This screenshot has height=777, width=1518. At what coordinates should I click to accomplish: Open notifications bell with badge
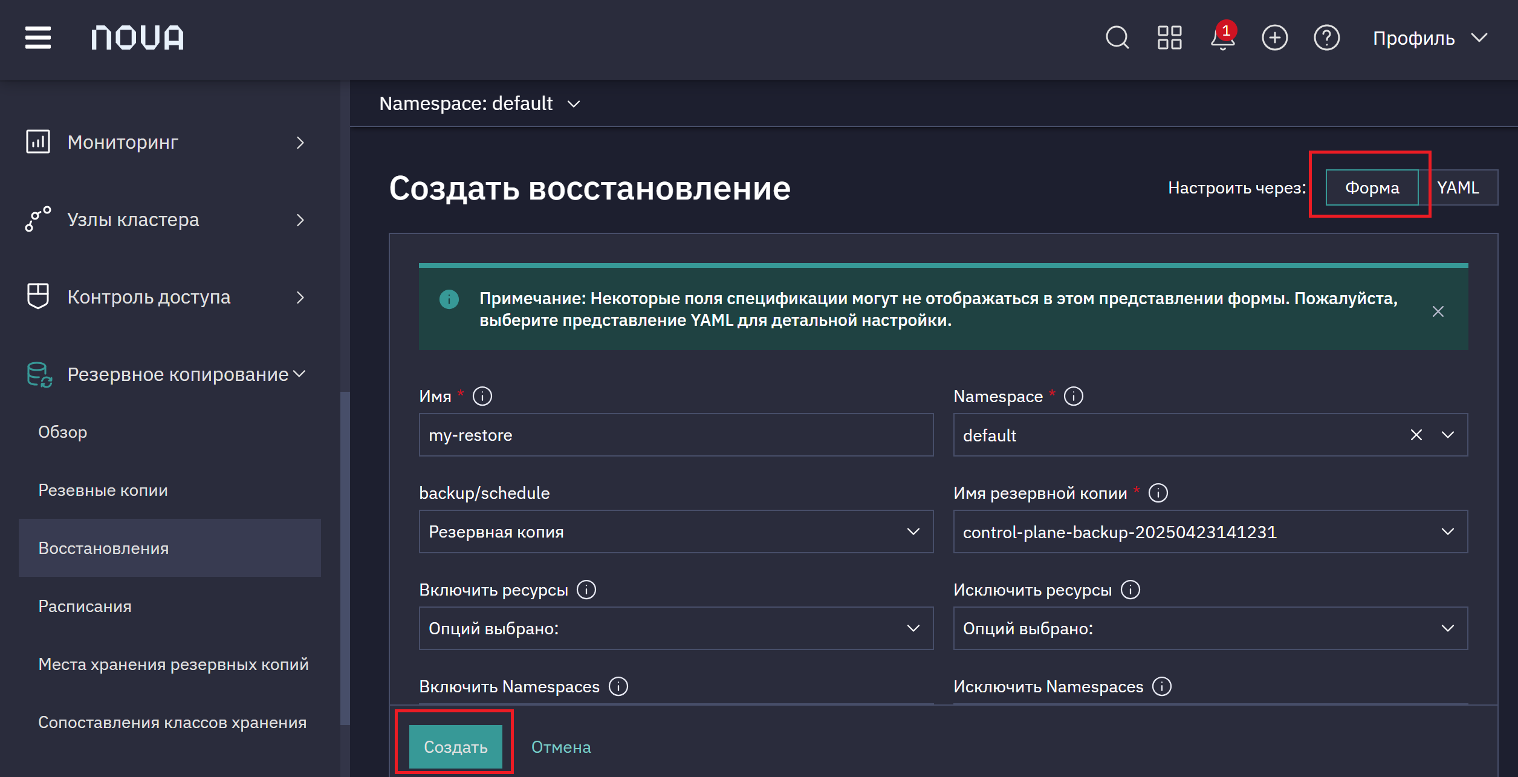click(1223, 36)
